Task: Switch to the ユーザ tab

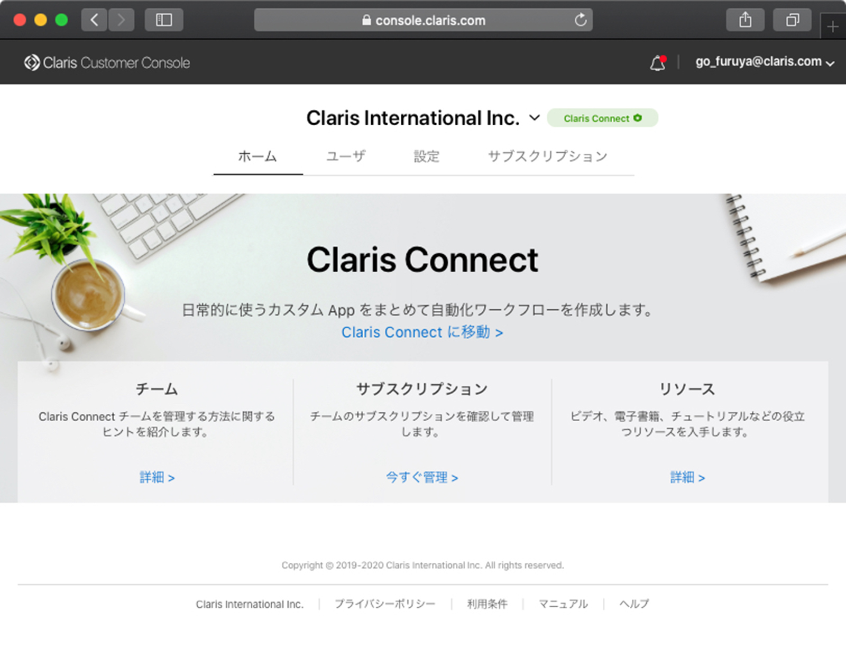Action: pyautogui.click(x=345, y=156)
